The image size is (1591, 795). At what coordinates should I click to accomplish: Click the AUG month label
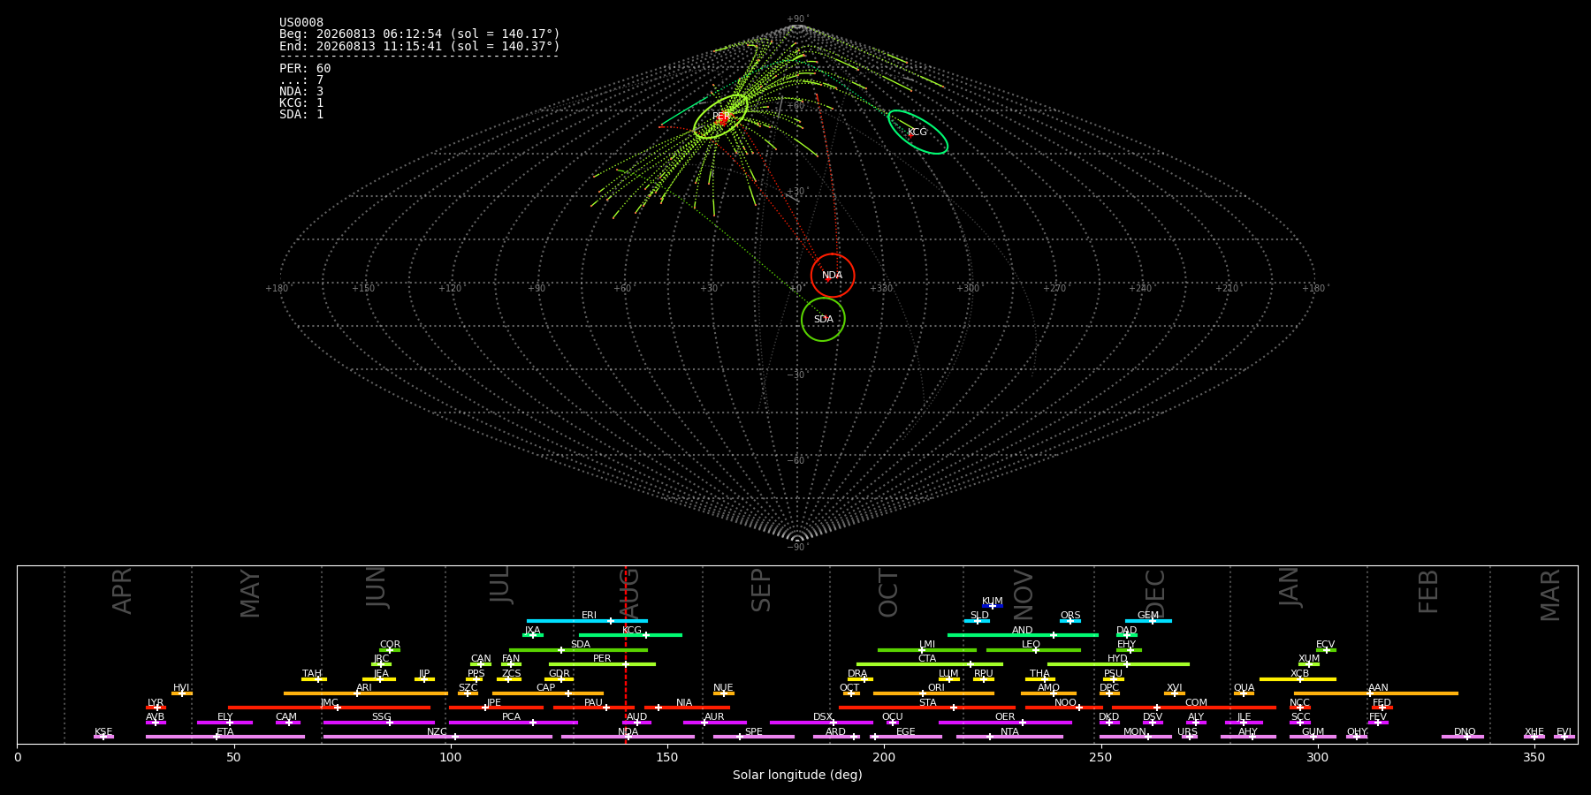pos(629,594)
